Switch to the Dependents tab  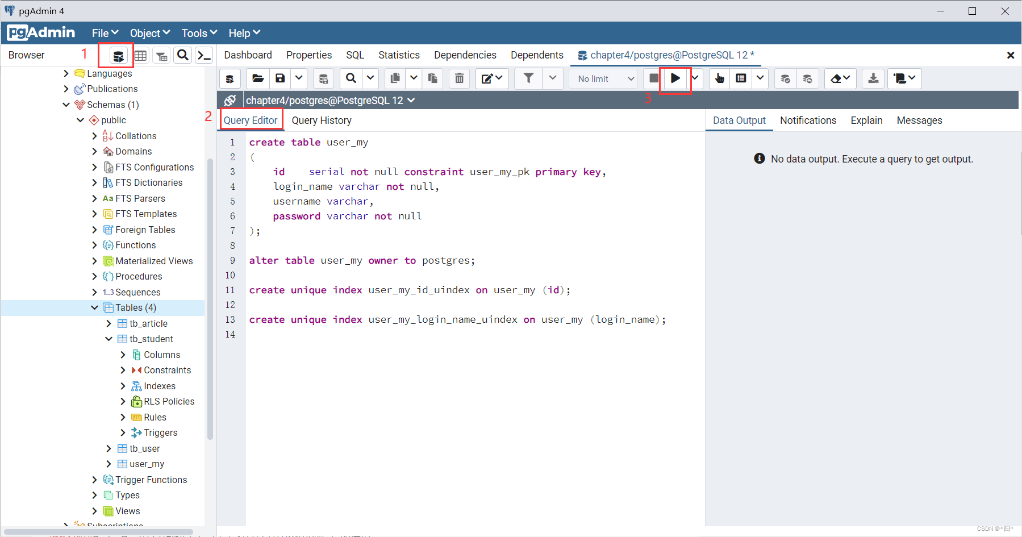(537, 55)
